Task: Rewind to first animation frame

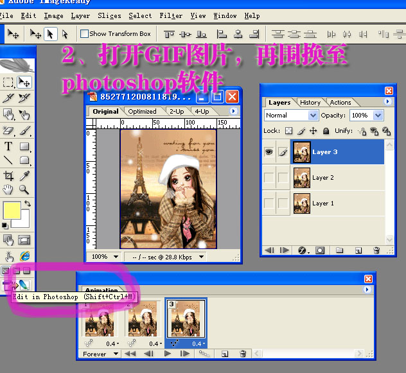Action: click(x=130, y=354)
